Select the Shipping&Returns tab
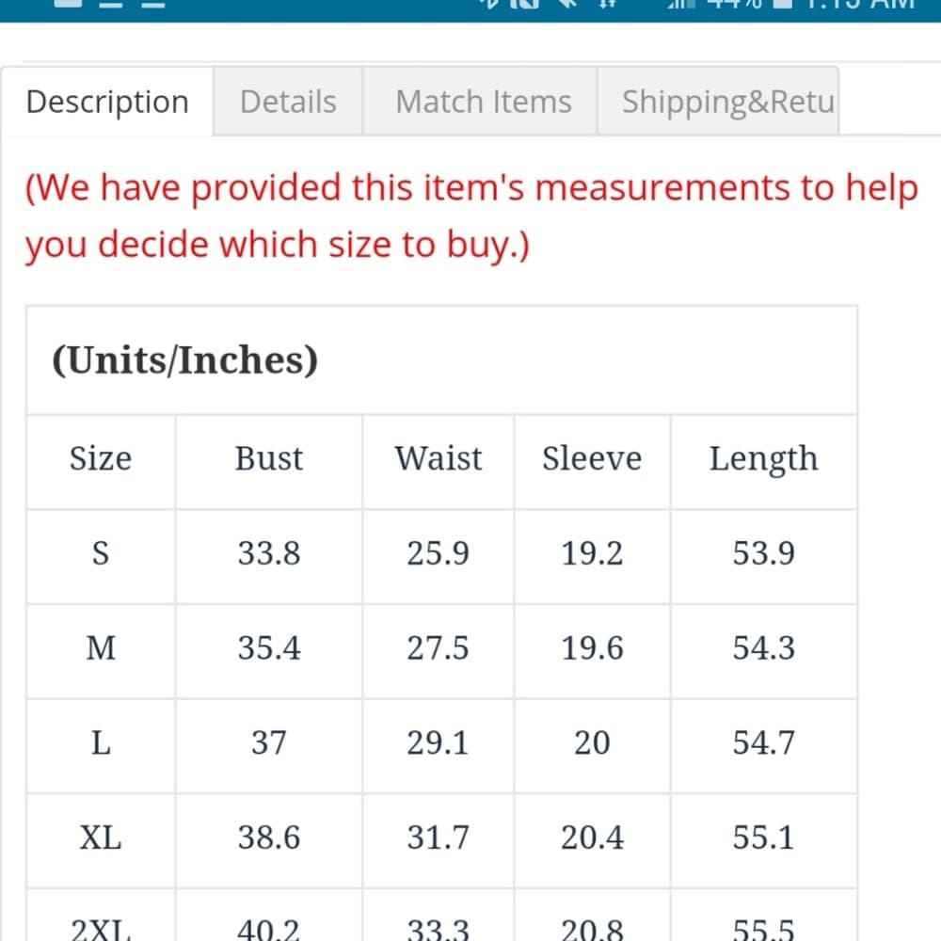Viewport: 941px width, 941px height. tap(718, 102)
